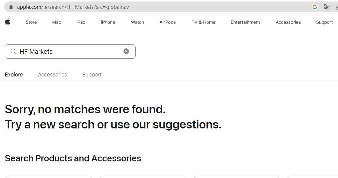The height and width of the screenshot is (178, 338).
Task: Open Support in the top navigation
Action: 324,22
